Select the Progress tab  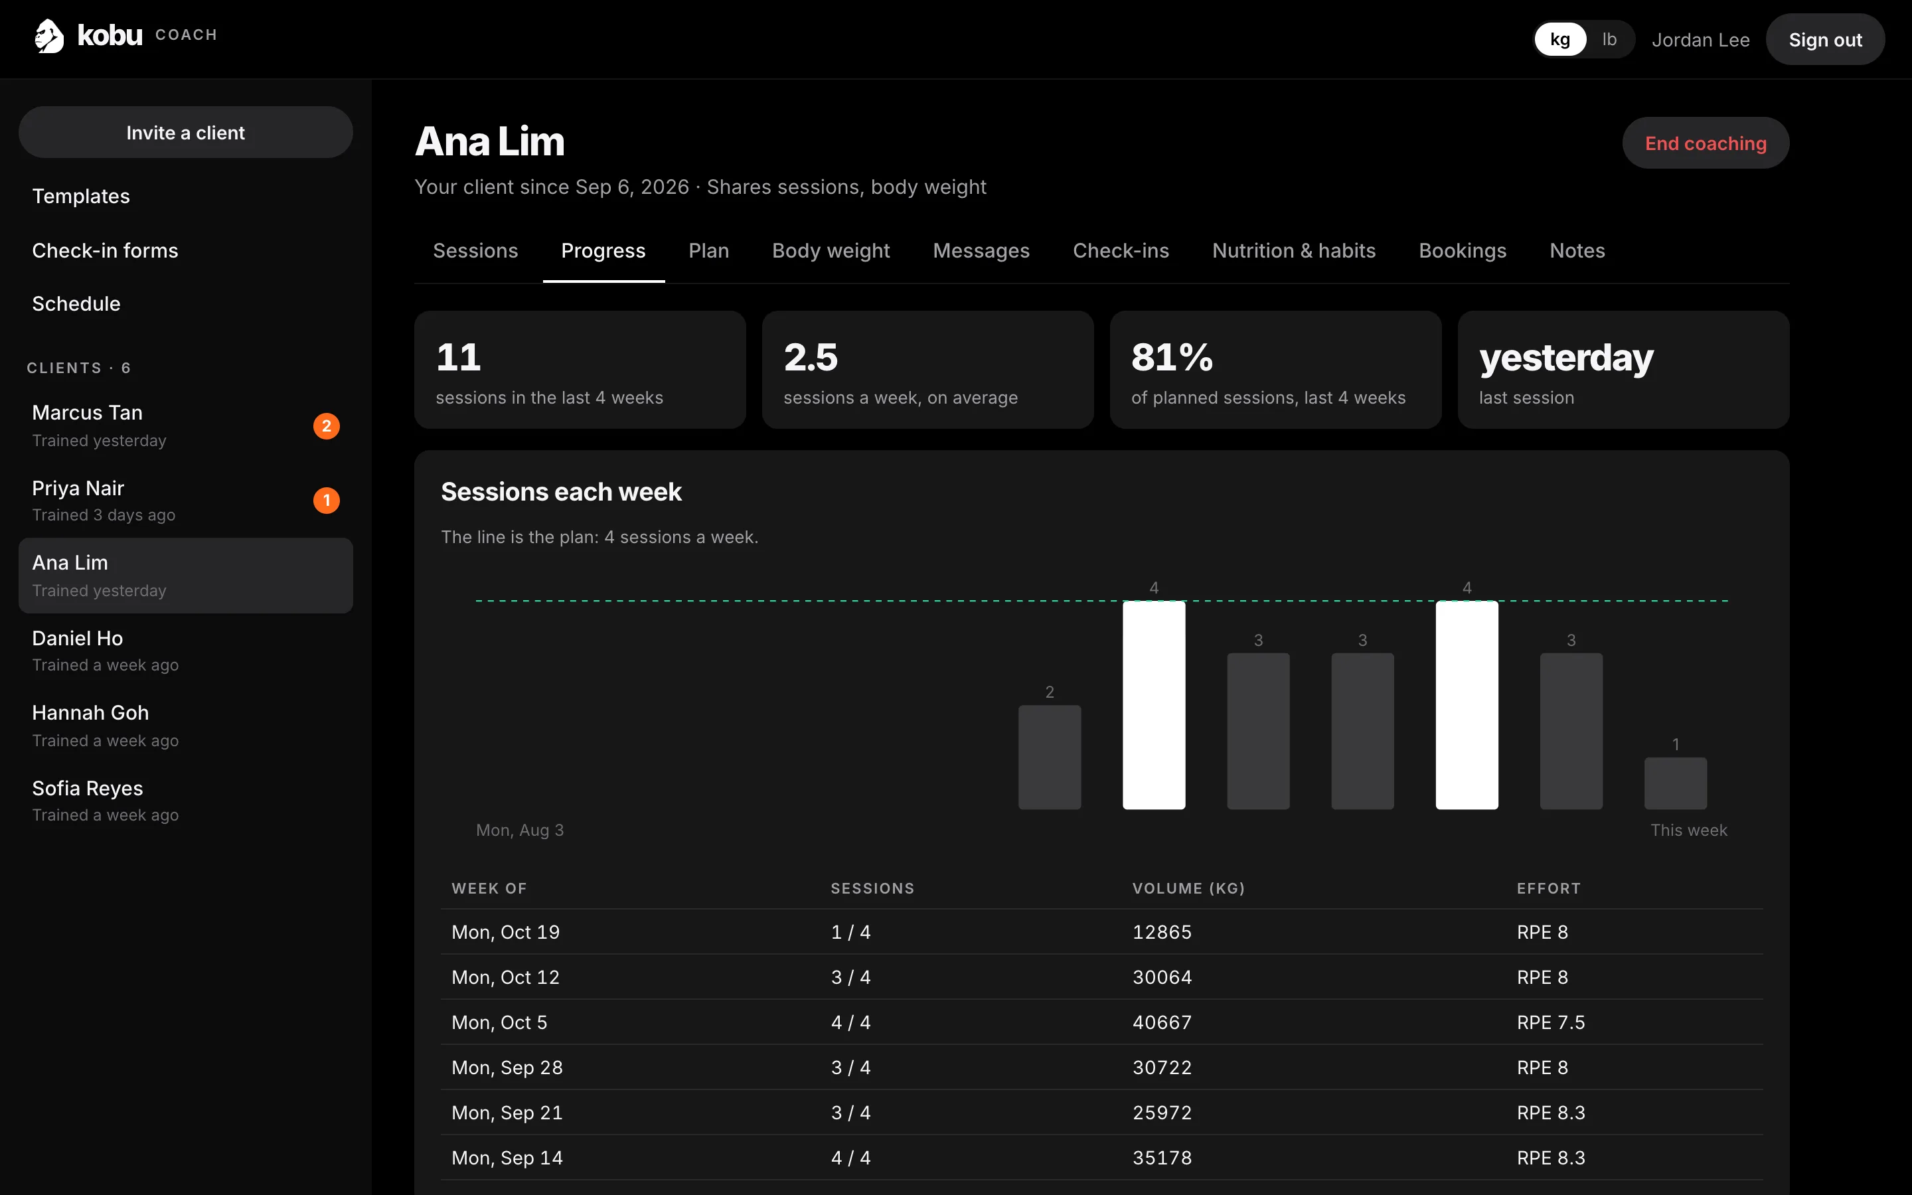click(603, 250)
